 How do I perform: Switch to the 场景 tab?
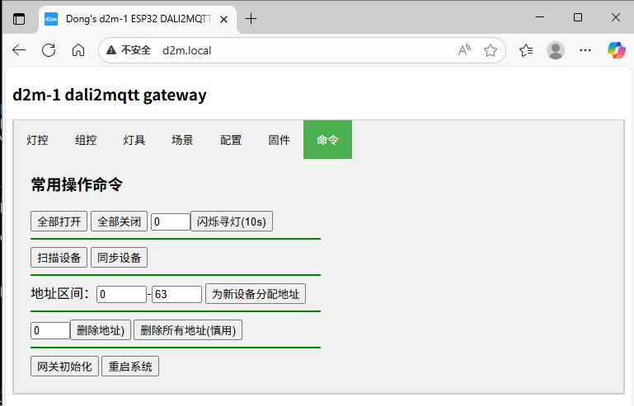click(x=182, y=140)
